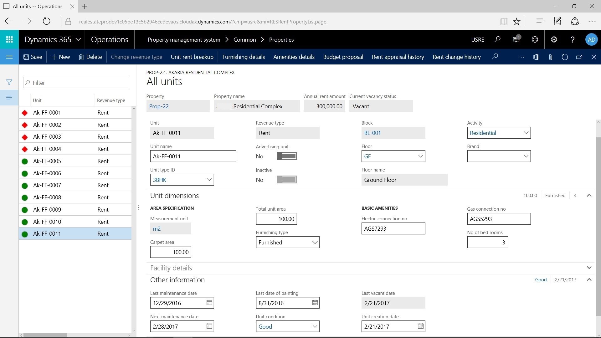Image resolution: width=601 pixels, height=338 pixels.
Task: Open calendar picker for Last maintenance date
Action: [x=209, y=303]
